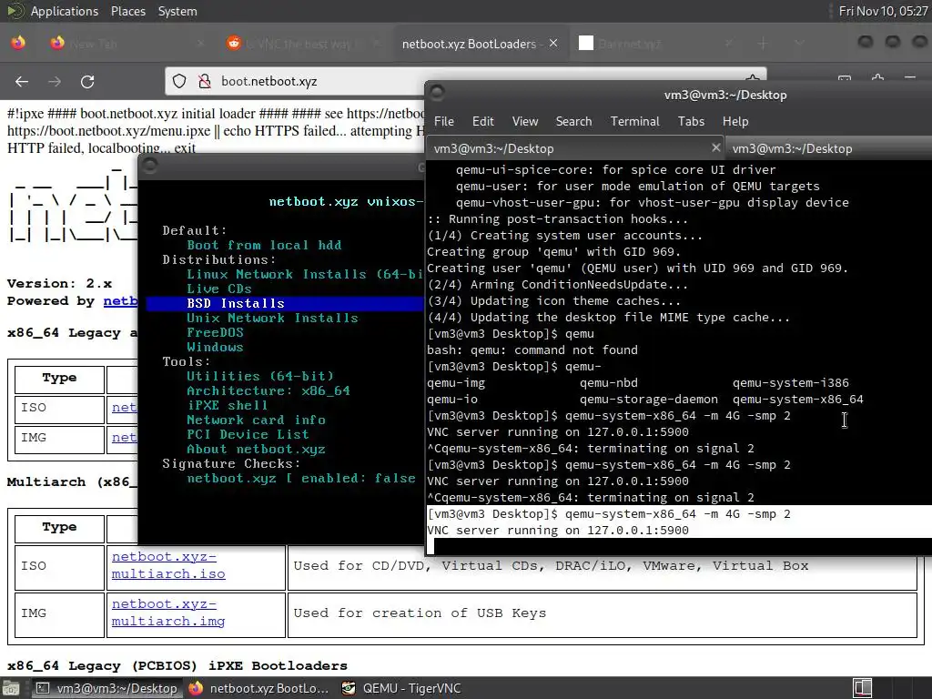Click the Firefox back arrow button
This screenshot has height=699, width=932.
point(22,81)
